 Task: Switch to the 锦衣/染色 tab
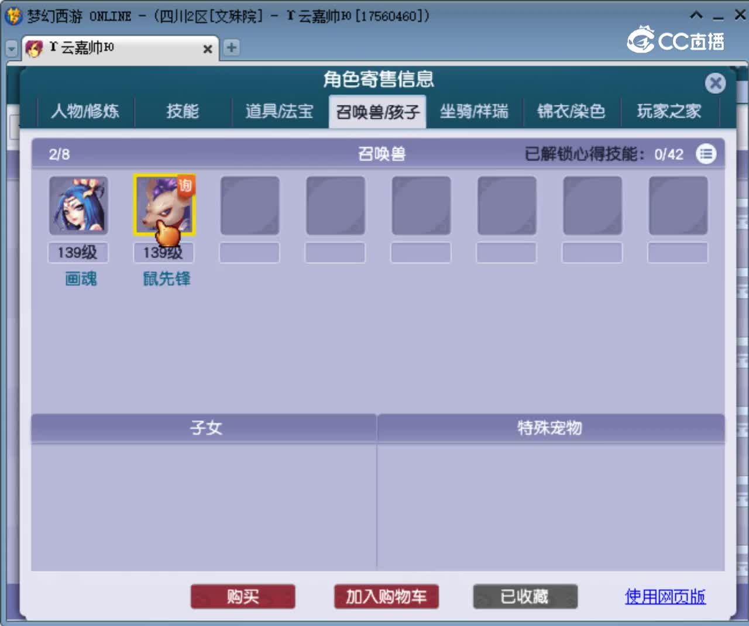[571, 111]
